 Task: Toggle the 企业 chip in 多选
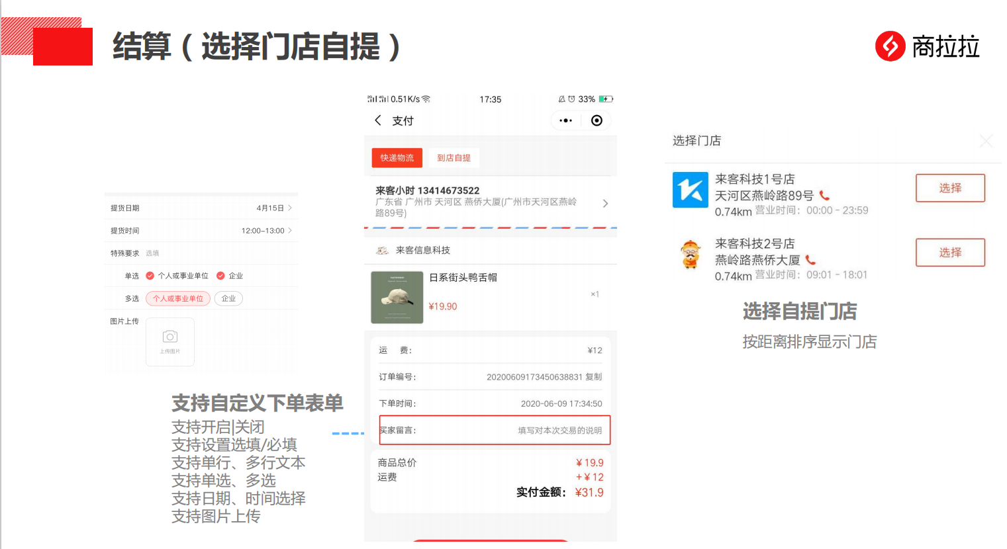point(228,298)
